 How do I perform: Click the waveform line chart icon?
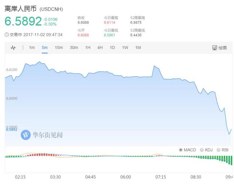tap(13, 48)
